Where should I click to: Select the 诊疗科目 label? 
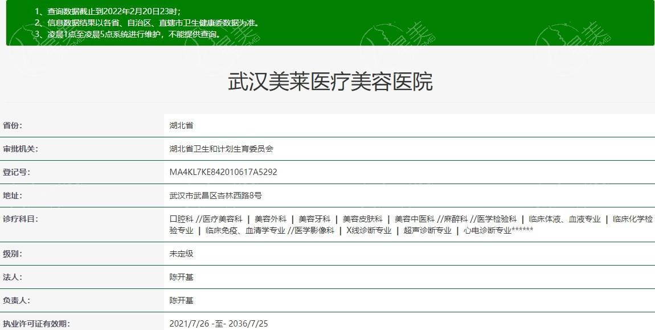click(21, 219)
